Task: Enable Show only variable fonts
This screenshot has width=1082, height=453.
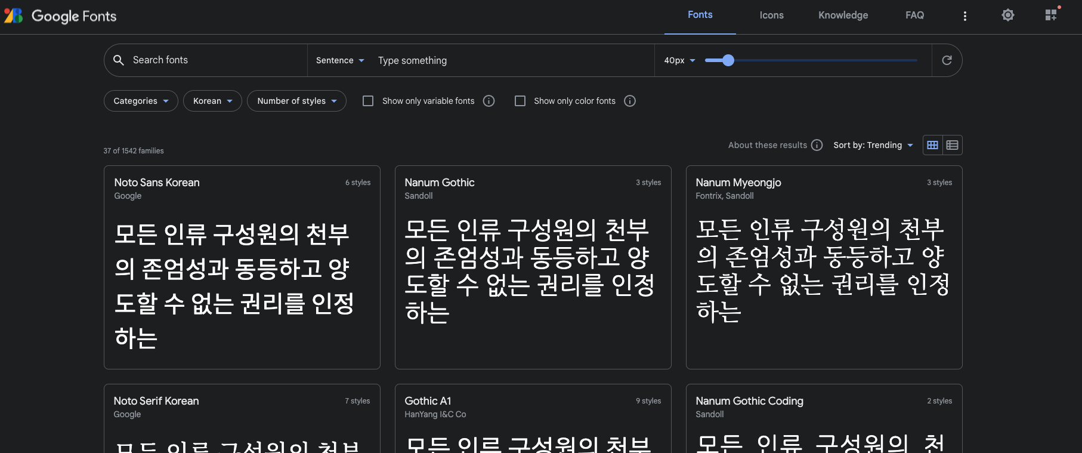Action: pos(368,101)
